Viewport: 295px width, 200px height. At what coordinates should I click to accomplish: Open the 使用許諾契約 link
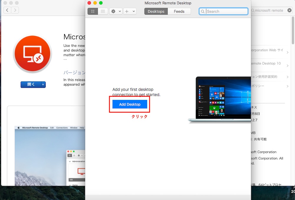pyautogui.click(x=269, y=77)
